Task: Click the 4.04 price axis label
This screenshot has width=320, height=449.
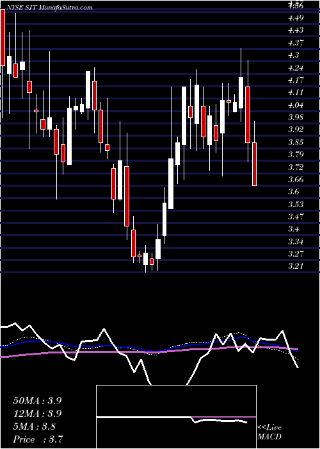Action: (296, 105)
